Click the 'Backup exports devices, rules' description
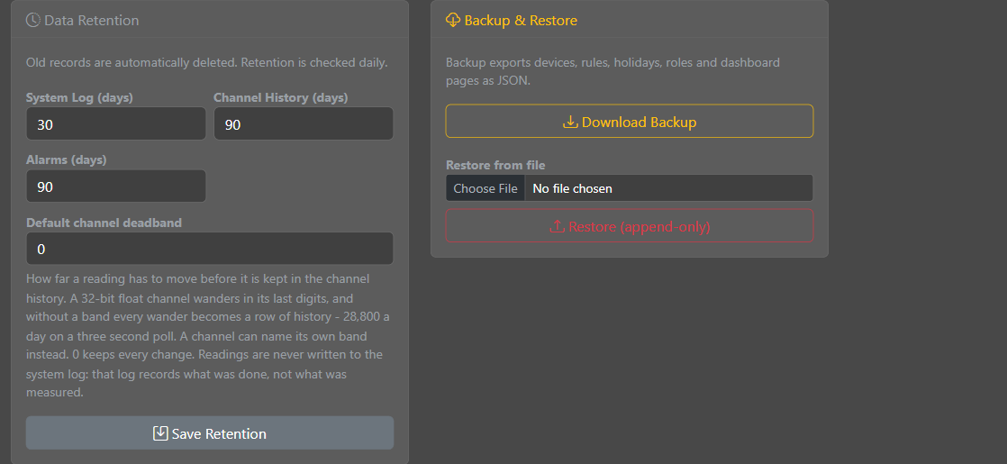 (x=612, y=71)
